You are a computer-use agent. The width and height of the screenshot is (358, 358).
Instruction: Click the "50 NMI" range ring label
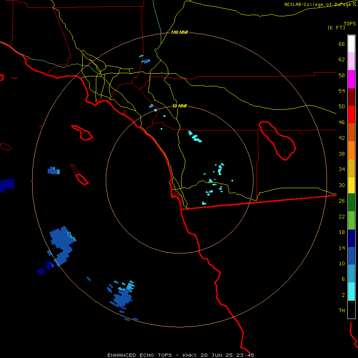tap(179, 106)
